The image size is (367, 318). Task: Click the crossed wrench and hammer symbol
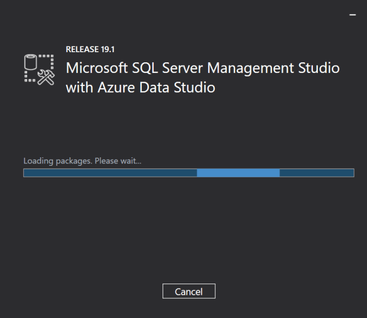45,78
